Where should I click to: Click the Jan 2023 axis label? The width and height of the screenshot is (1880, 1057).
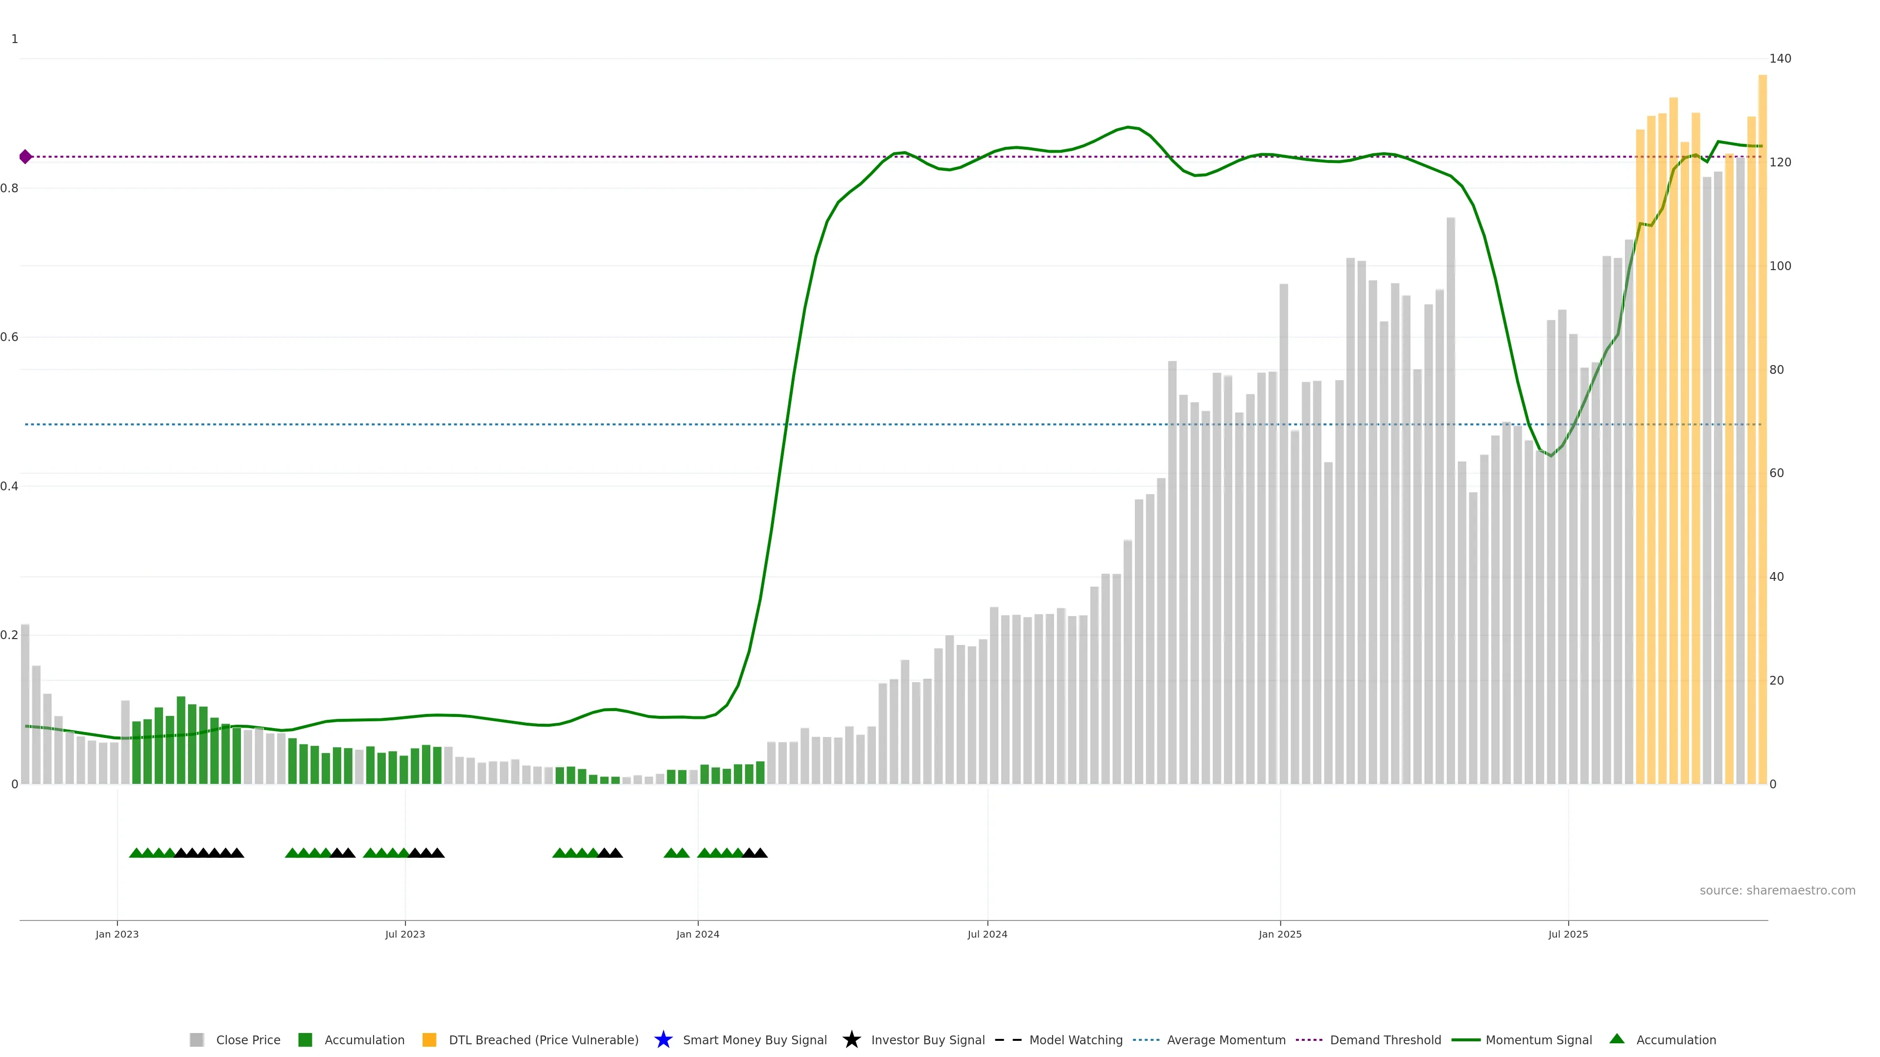click(x=117, y=934)
